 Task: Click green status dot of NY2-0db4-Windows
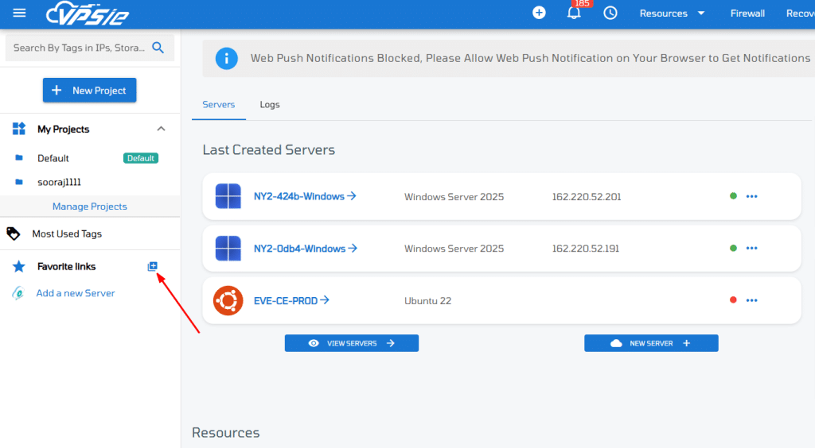733,248
